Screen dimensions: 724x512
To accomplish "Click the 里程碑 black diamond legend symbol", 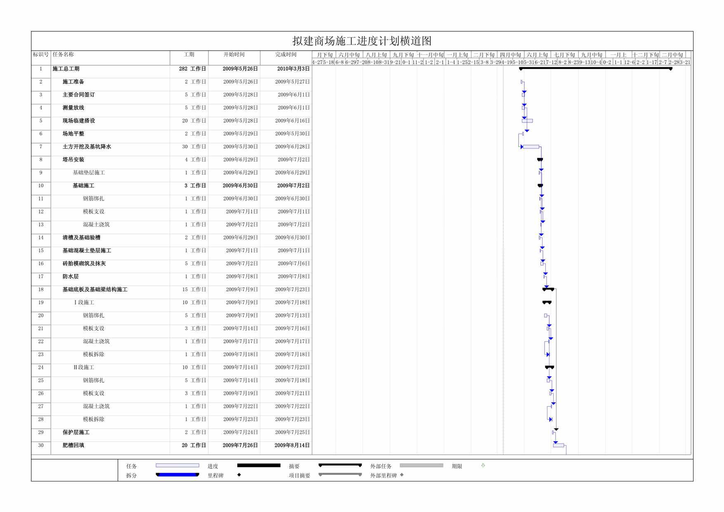I will coord(239,475).
